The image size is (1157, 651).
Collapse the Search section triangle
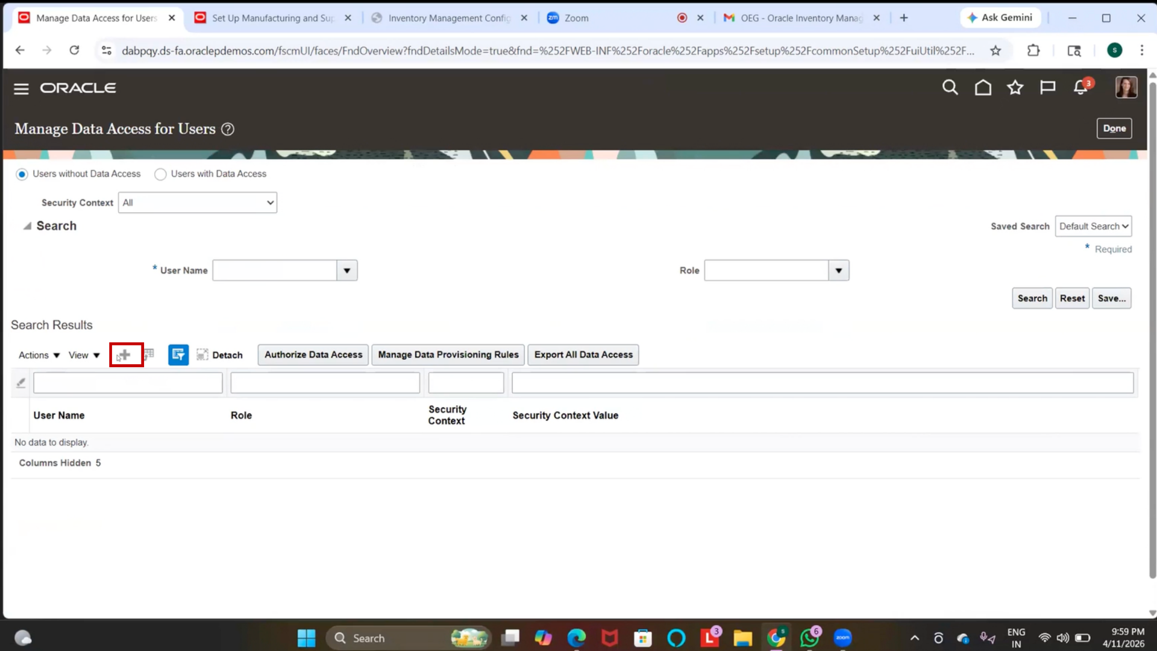[27, 226]
